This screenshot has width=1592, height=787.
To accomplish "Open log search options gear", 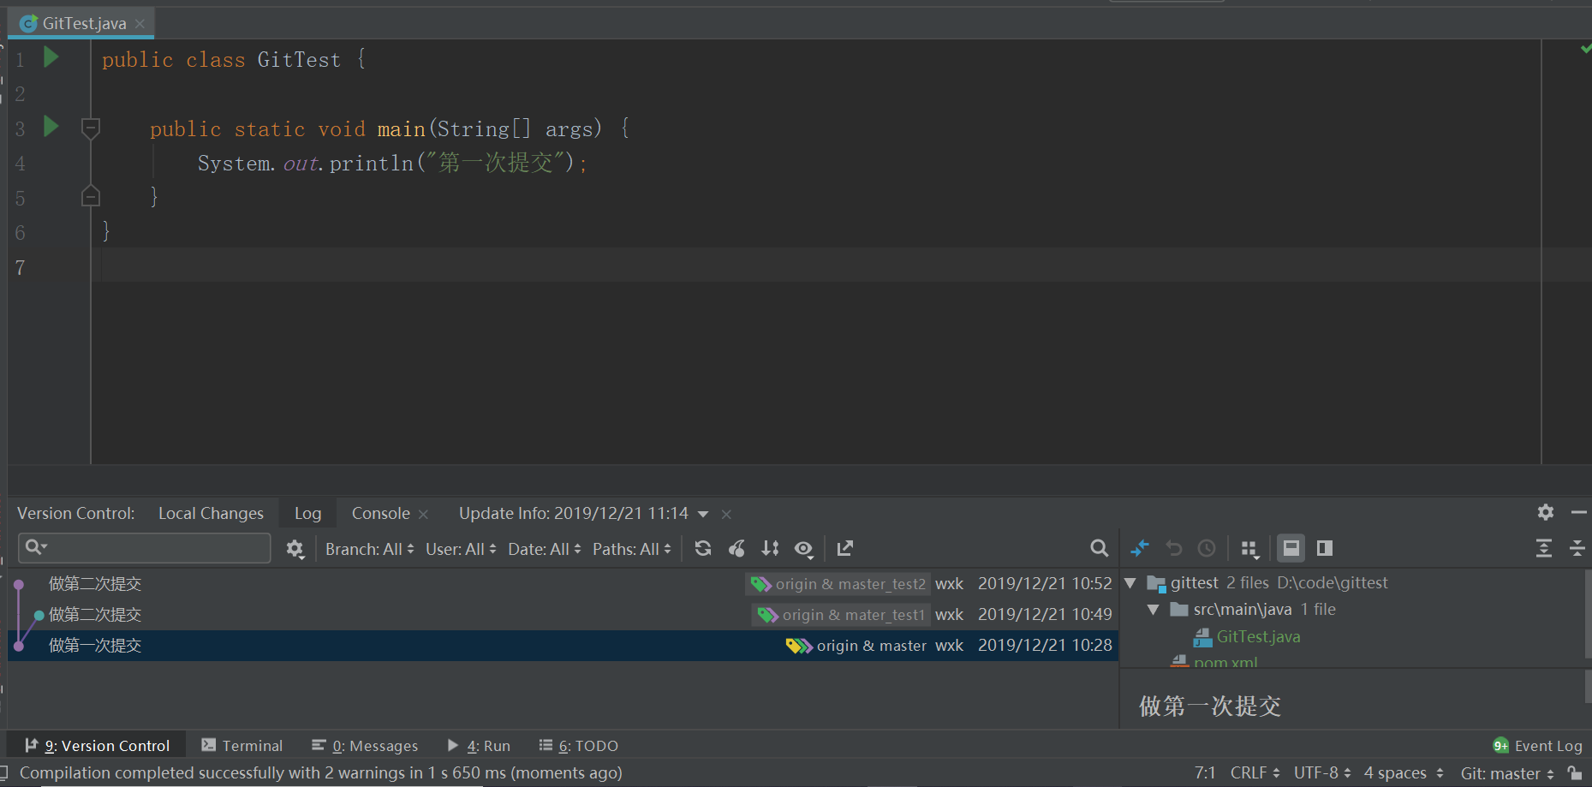I will pos(295,548).
